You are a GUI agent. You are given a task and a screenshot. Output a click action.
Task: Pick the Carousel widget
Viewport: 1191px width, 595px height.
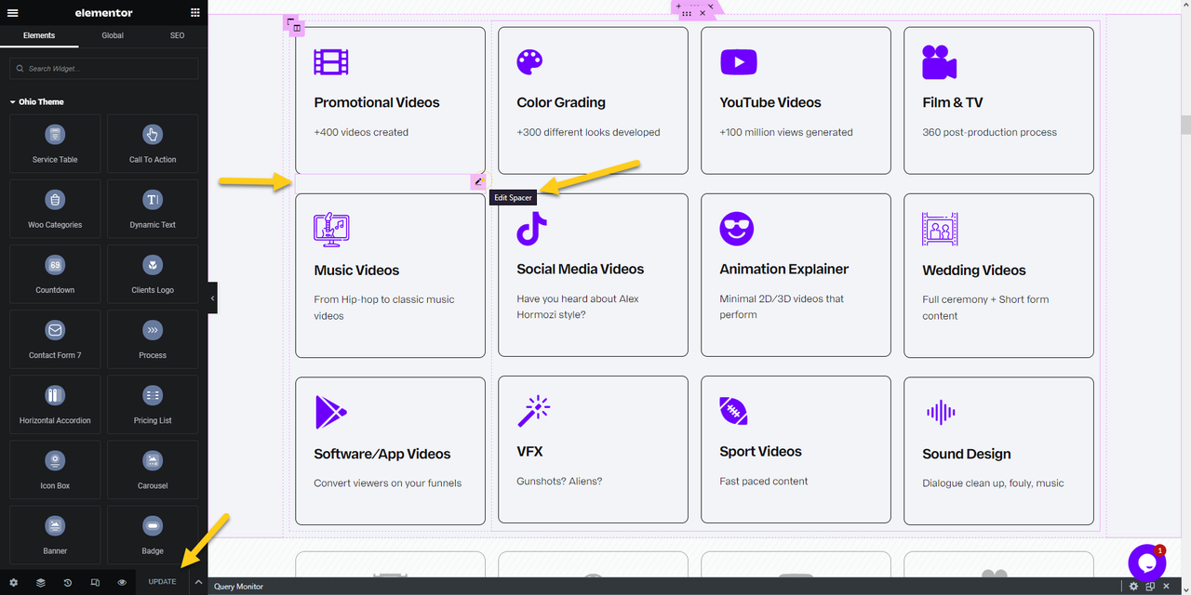point(153,469)
